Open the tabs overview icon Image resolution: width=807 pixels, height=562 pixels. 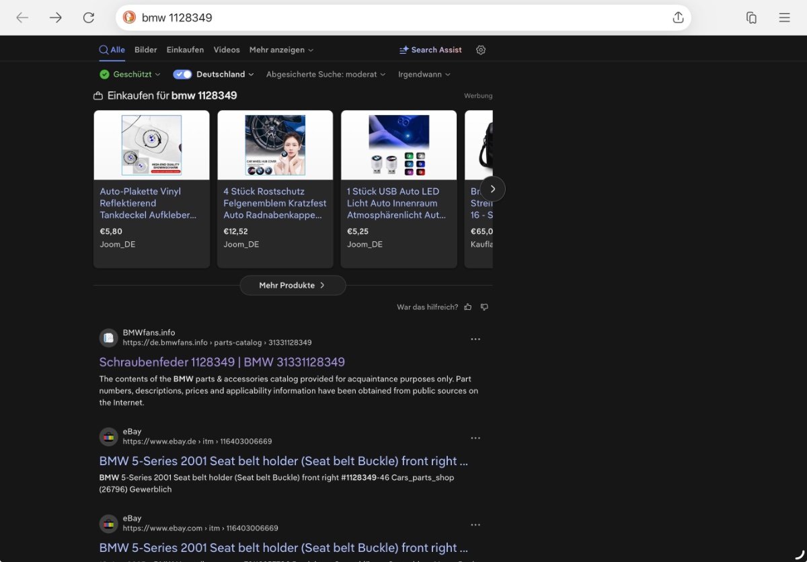[752, 18]
